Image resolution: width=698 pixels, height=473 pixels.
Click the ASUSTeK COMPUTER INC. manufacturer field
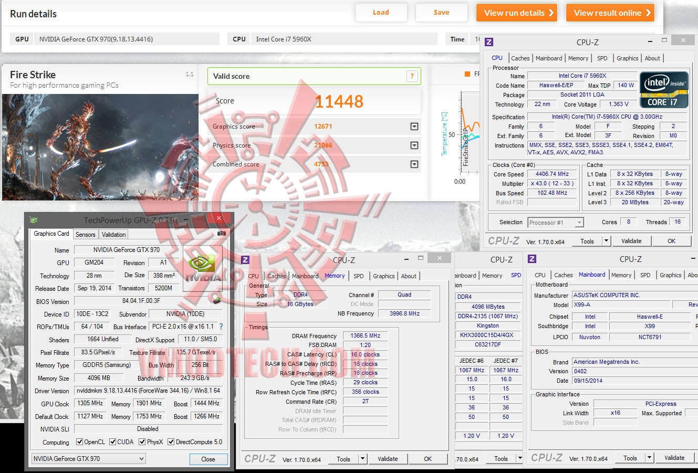pos(635,295)
